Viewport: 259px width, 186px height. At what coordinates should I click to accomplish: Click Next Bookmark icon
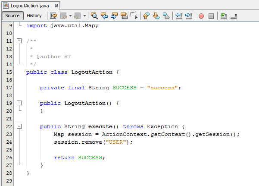156,16
